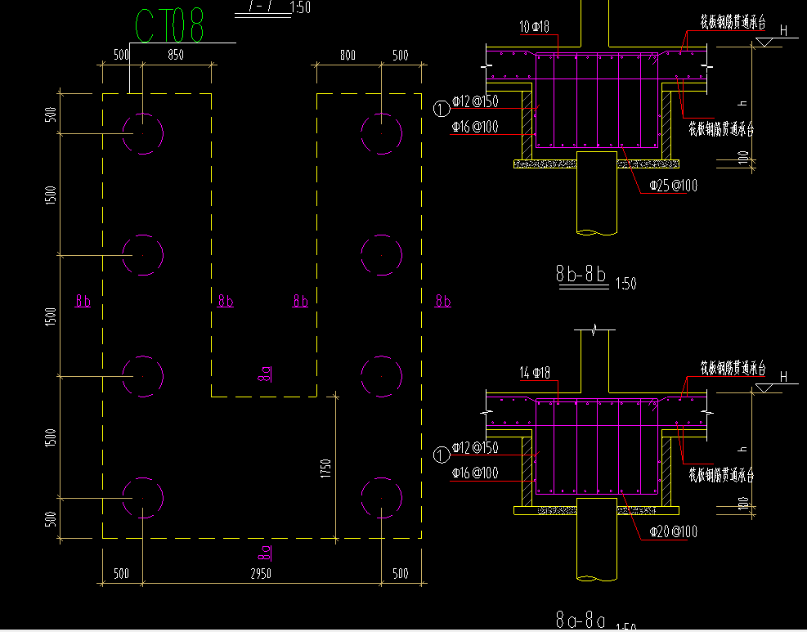This screenshot has height=632, width=807.
Task: Select the Φ20@100 rebar label
Action: pos(673,531)
